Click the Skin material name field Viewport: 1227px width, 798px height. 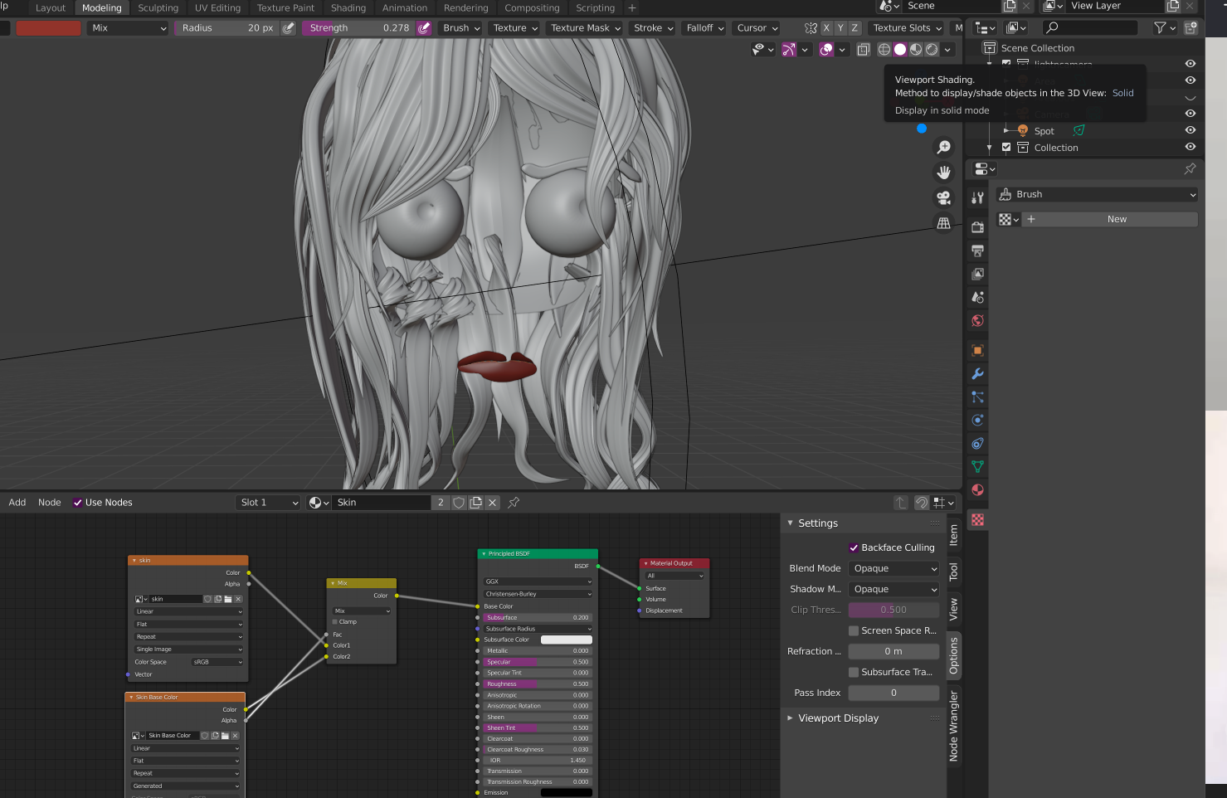381,503
